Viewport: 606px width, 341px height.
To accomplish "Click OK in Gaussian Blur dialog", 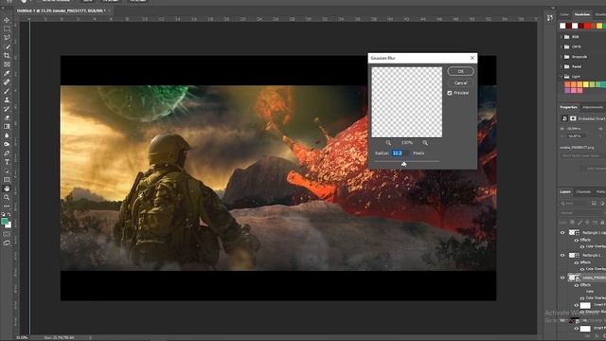I will [461, 72].
